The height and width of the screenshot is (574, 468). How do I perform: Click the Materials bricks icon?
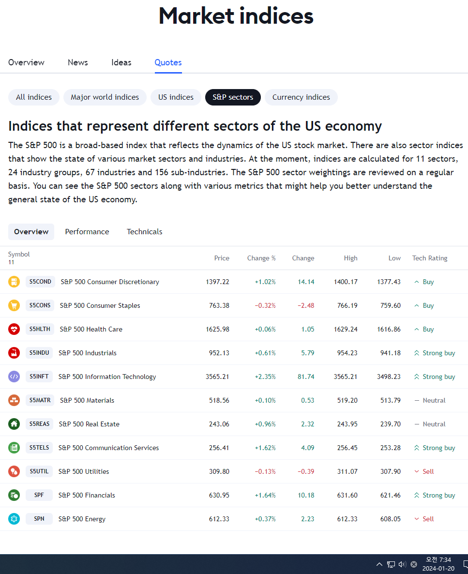[x=14, y=400]
